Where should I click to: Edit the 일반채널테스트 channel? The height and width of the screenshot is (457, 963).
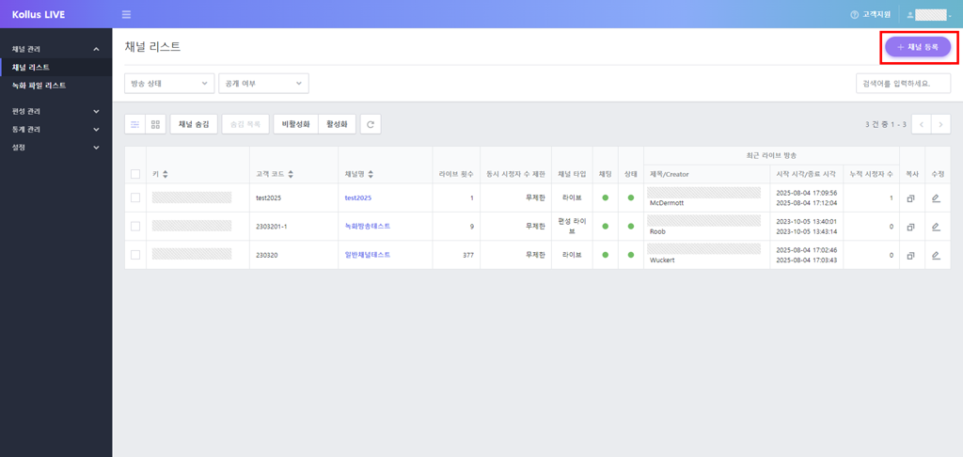[936, 255]
